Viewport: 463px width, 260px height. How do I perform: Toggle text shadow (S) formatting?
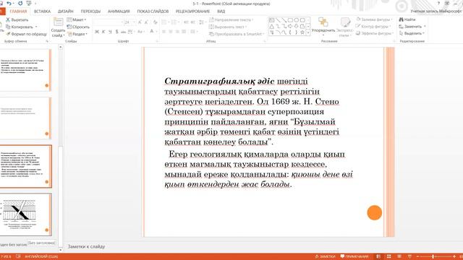pos(116,32)
